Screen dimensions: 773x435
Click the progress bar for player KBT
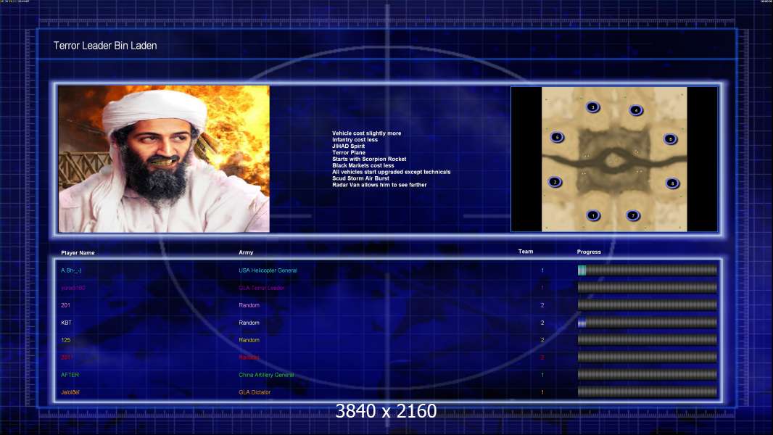click(648, 323)
